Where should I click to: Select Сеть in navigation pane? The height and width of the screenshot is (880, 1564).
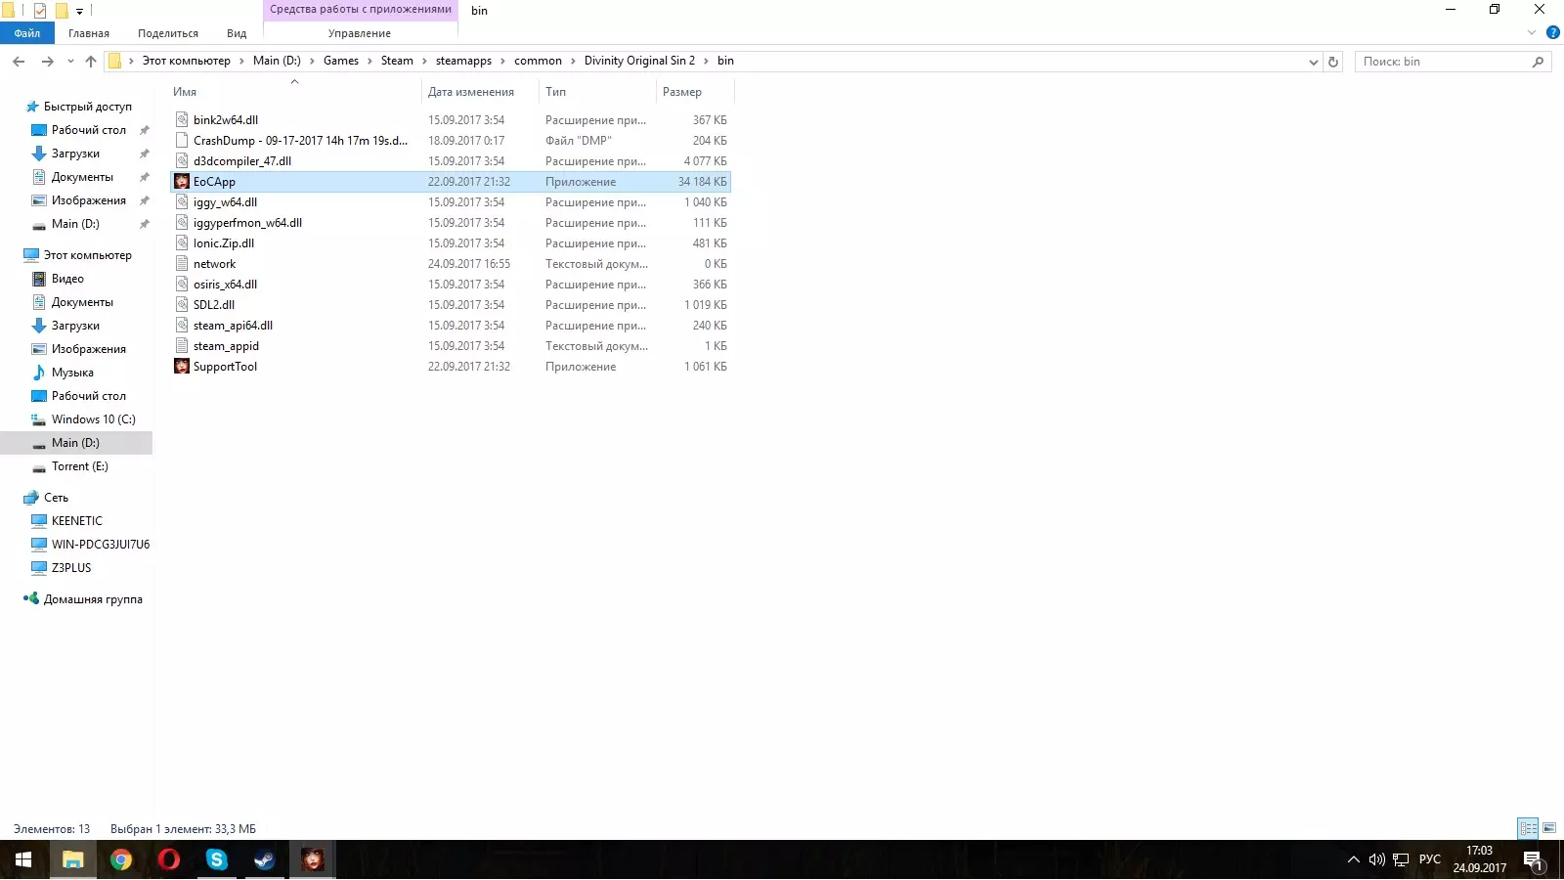[x=56, y=498]
